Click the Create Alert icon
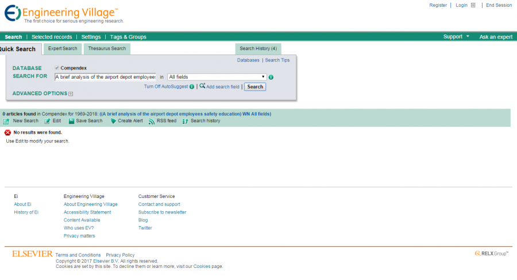Screen dimensions: 517x280 pyautogui.click(x=113, y=121)
